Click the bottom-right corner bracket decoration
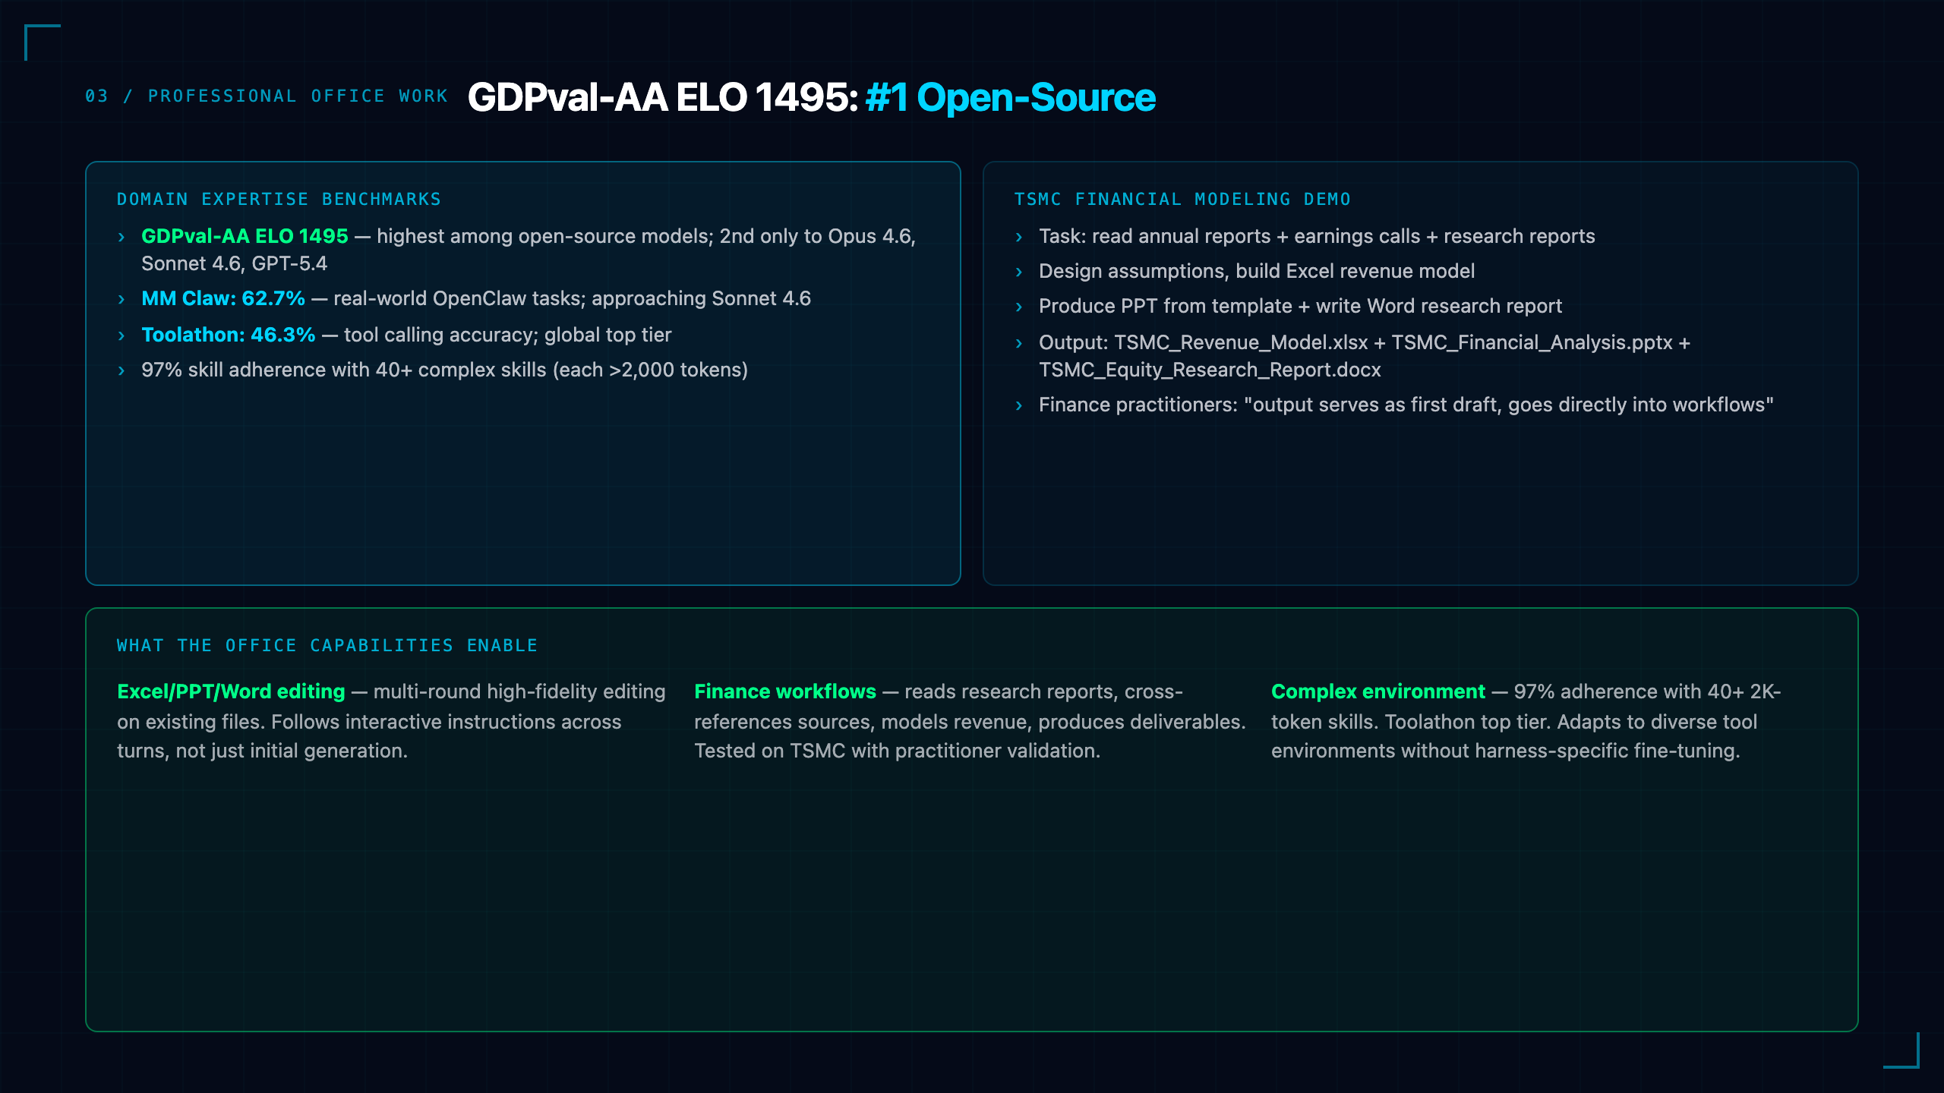 (1901, 1050)
